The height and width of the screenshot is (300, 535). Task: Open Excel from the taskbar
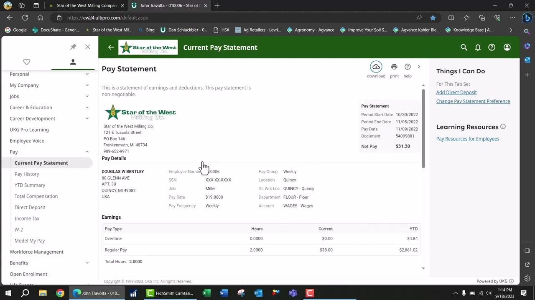click(206, 293)
